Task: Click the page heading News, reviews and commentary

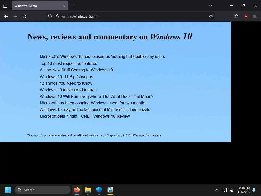Action: 110,37
